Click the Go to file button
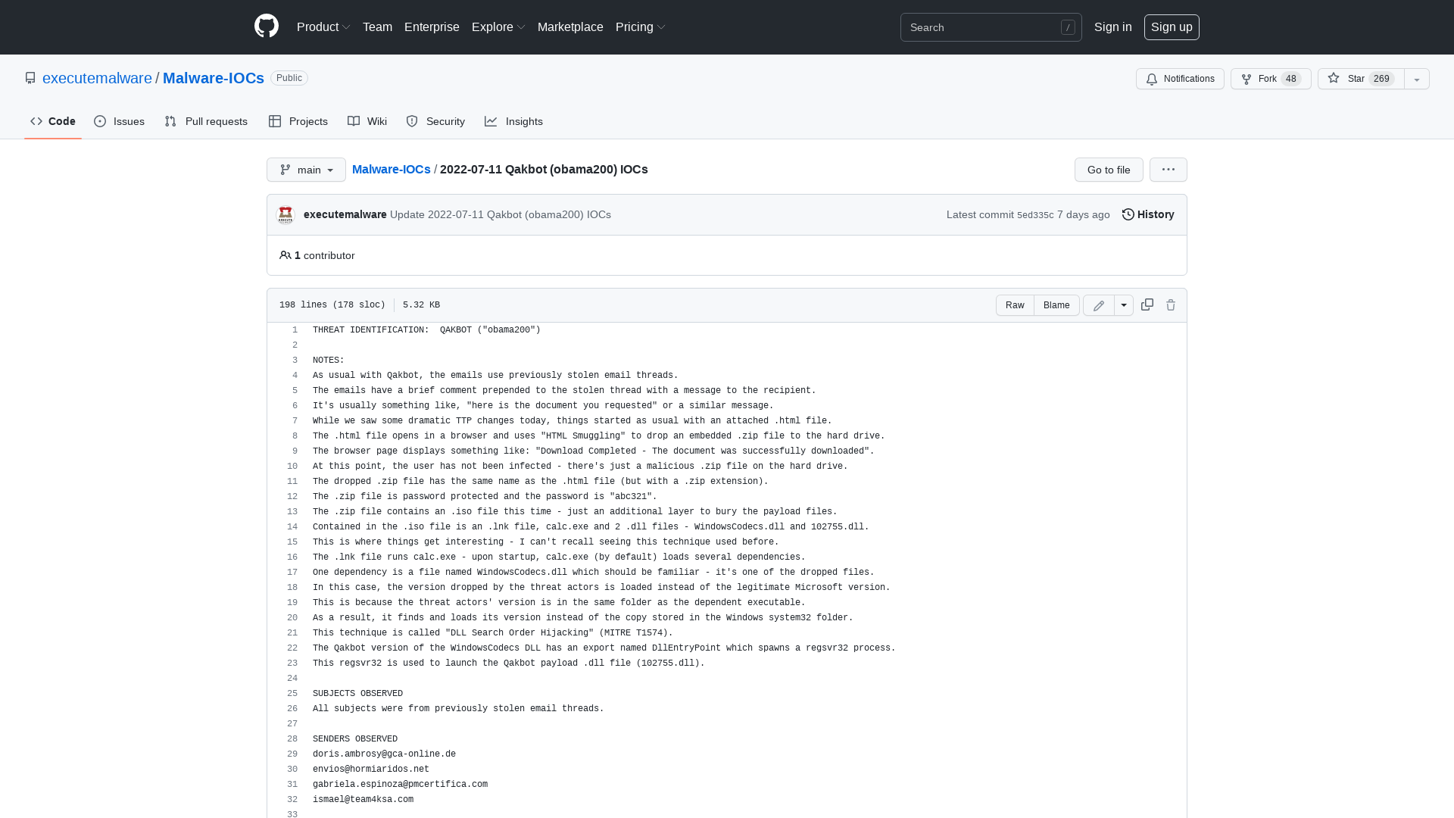The image size is (1454, 818). (x=1108, y=170)
